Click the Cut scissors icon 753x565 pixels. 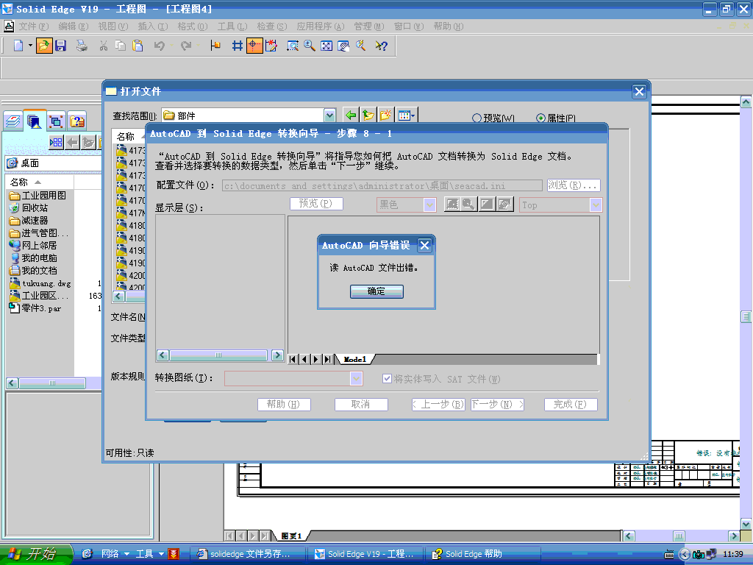(103, 46)
